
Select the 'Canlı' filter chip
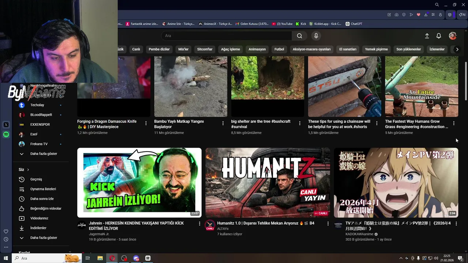pyautogui.click(x=136, y=49)
